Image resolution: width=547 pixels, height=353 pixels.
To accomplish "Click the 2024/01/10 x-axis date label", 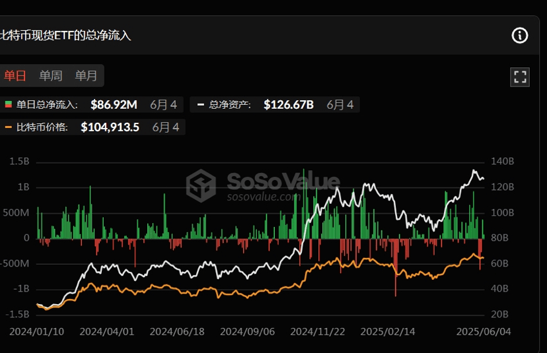I will (x=36, y=331).
